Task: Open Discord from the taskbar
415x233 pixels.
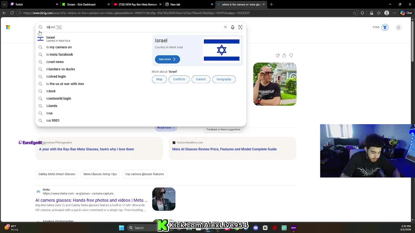Action: coord(256,228)
